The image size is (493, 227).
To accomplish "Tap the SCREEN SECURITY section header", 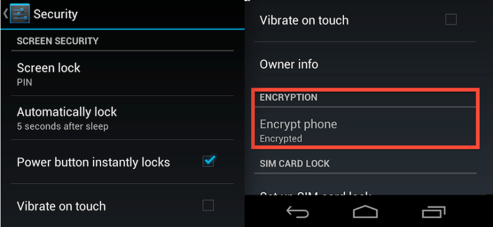I will [58, 41].
